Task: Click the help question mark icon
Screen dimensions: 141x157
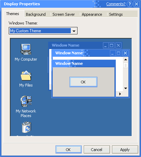Action: pyautogui.click(x=129, y=4)
